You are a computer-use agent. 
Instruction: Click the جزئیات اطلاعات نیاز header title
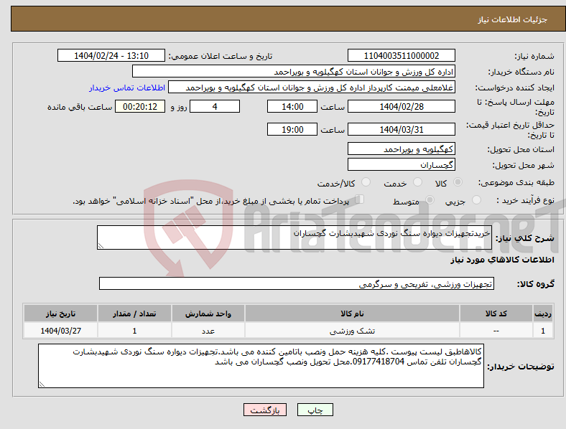point(513,19)
